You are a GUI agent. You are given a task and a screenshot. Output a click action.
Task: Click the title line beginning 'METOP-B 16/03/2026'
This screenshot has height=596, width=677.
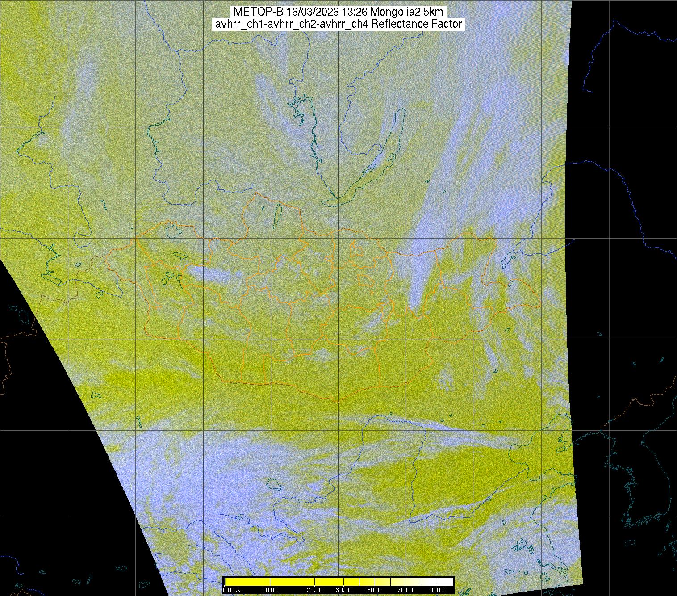pyautogui.click(x=338, y=12)
